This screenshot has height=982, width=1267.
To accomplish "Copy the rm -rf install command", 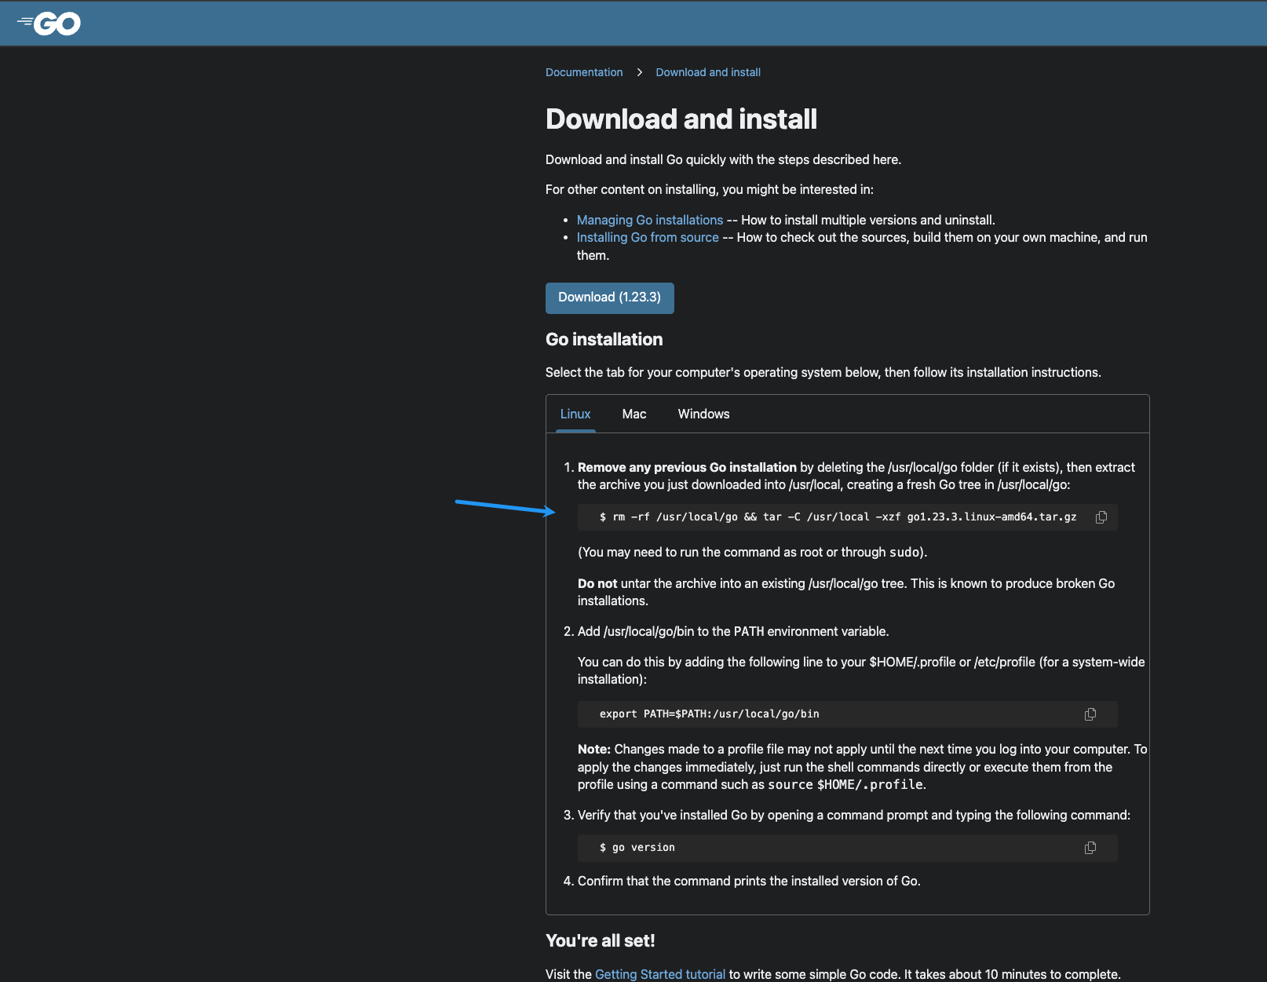I will tap(1101, 517).
